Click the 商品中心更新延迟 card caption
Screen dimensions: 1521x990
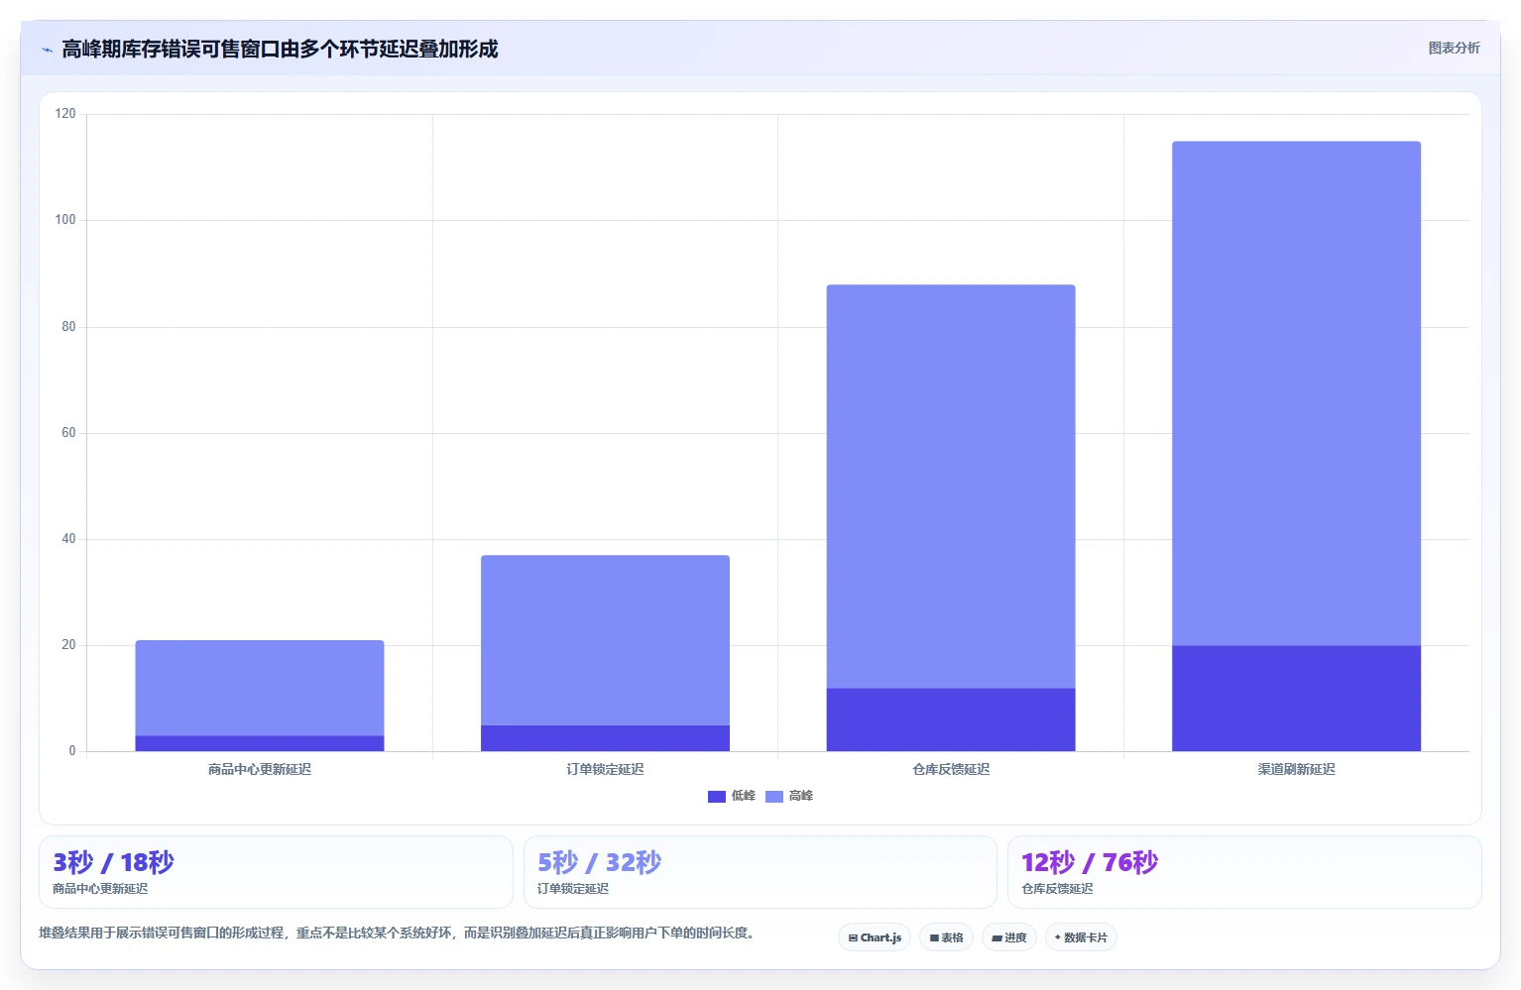[100, 889]
